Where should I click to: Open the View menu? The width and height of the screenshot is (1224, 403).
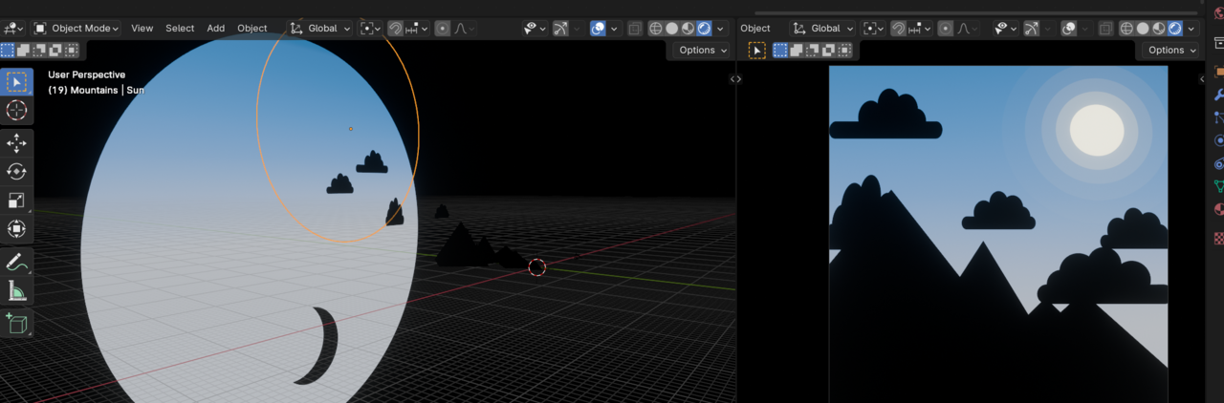coord(142,29)
